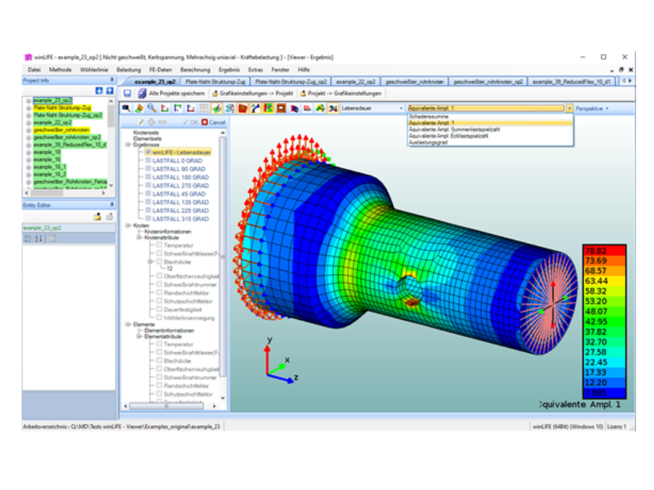
Task: Click the save project disk icon
Action: (x=127, y=94)
